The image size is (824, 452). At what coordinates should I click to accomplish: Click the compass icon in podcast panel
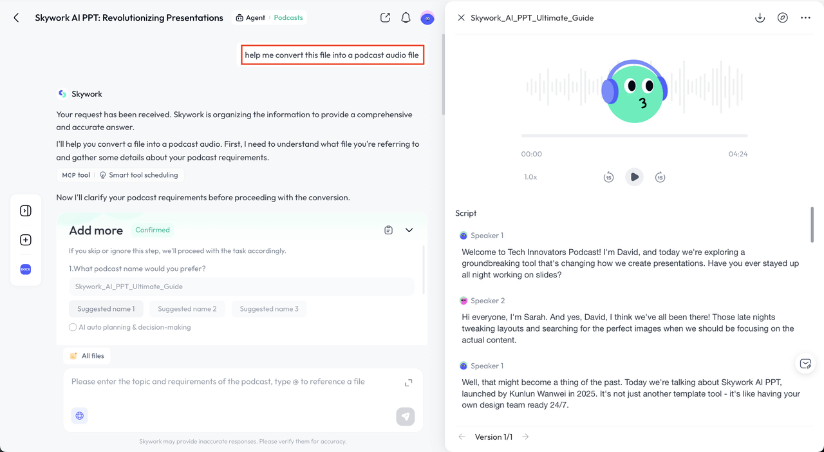[782, 18]
